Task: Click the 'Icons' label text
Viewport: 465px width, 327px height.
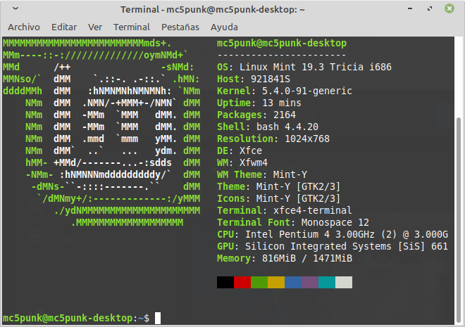Action: [231, 198]
